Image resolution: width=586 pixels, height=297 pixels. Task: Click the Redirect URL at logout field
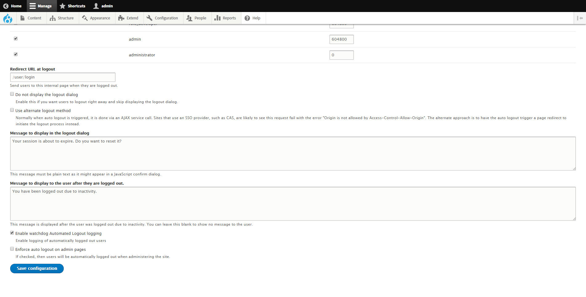point(63,77)
